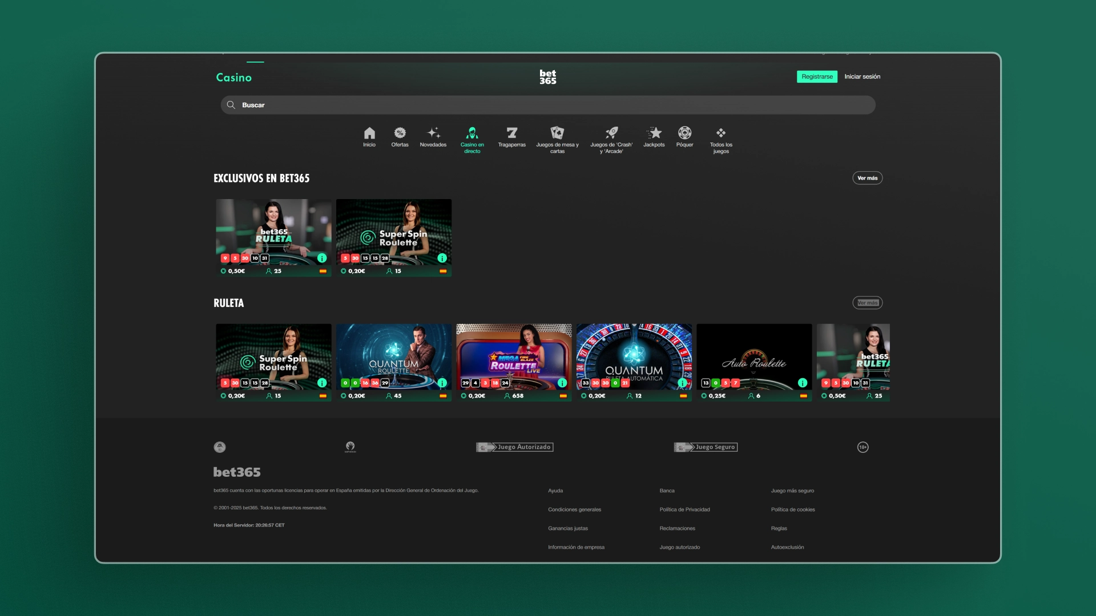Open the Ayuda footer link
The image size is (1096, 616).
(555, 491)
